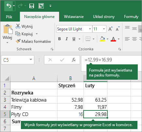Open underline style dropdown arrow

coord(79,39)
